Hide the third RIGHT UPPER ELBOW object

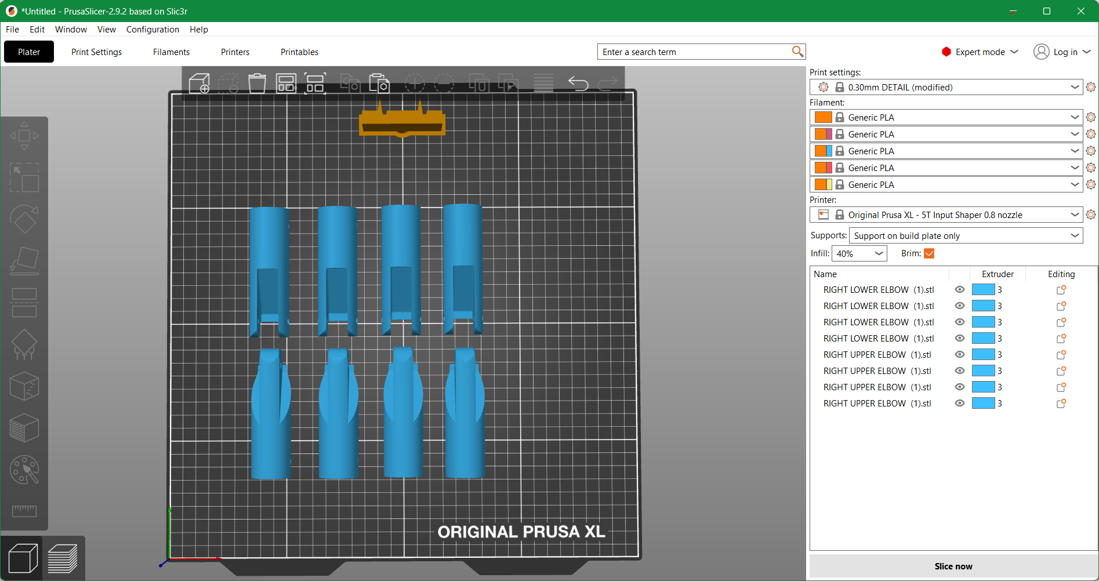(x=960, y=387)
